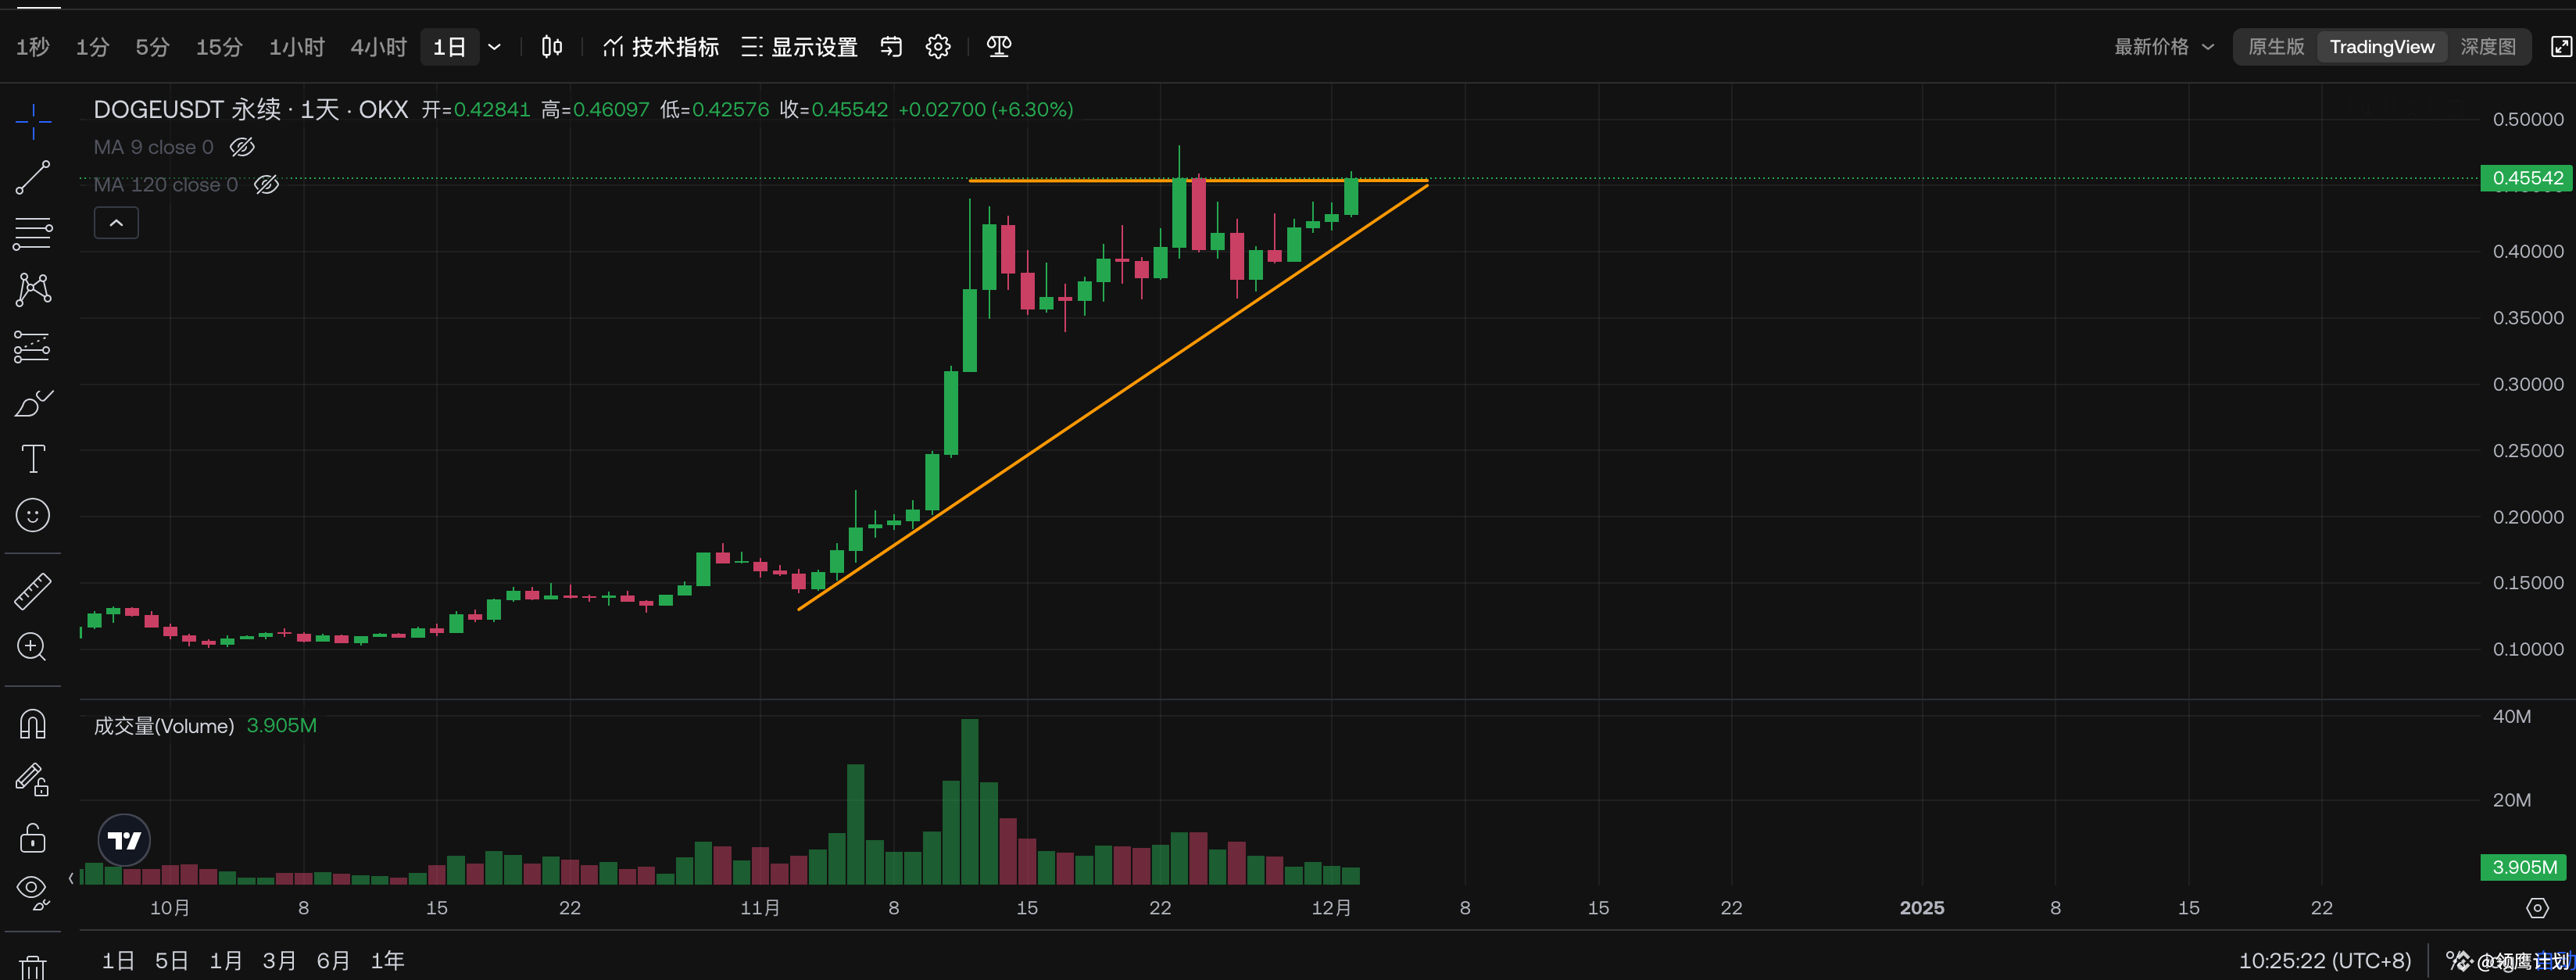Image resolution: width=2576 pixels, height=980 pixels.
Task: Select the text annotation tool
Action: (x=33, y=458)
